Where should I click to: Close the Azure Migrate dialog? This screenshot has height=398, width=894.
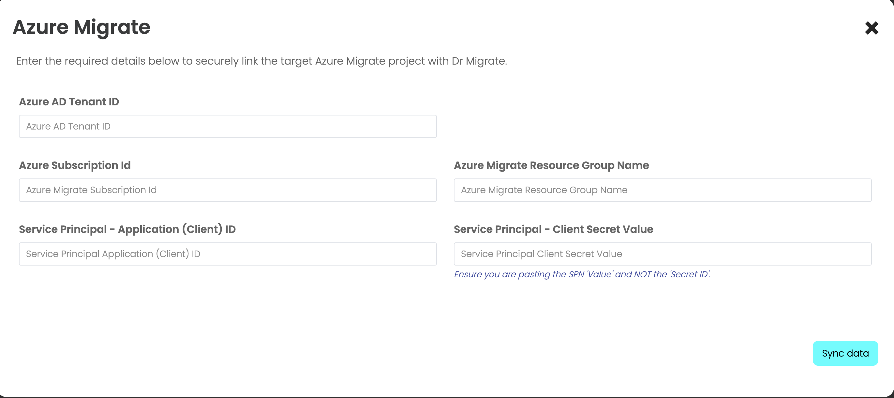pos(872,28)
